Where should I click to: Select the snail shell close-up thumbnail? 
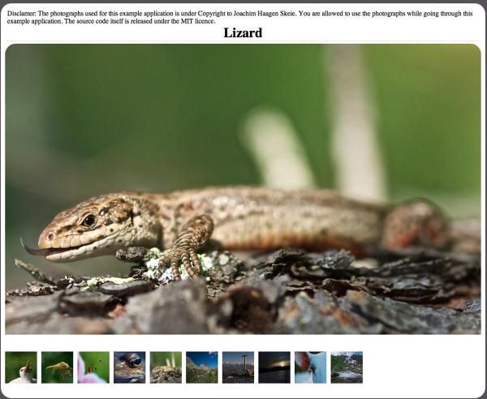pyautogui.click(x=130, y=367)
